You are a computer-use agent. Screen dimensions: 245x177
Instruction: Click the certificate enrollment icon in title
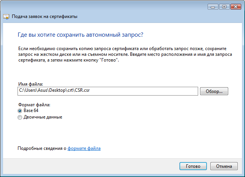pyautogui.click(x=6, y=16)
